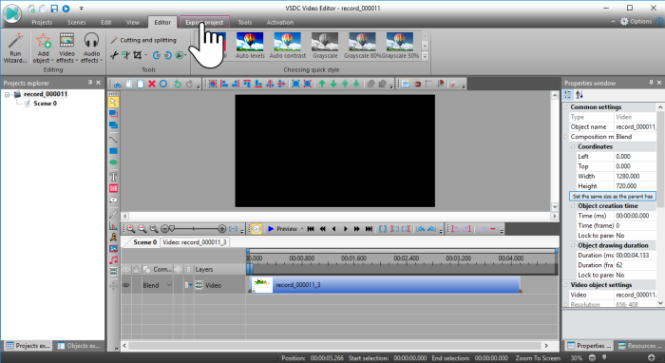This screenshot has width=665, height=363.
Task: Switch to the Export project tab
Action: point(204,23)
